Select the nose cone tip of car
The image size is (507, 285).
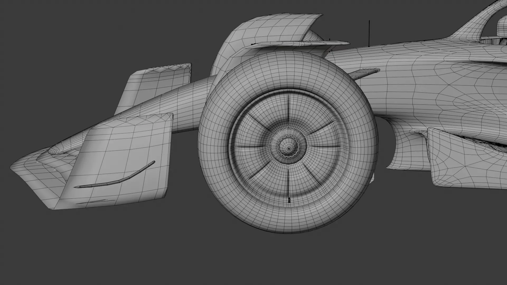[57, 149]
